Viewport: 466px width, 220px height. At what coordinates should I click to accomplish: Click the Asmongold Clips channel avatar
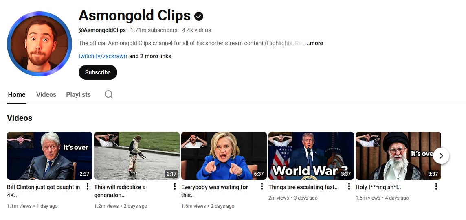click(x=40, y=44)
